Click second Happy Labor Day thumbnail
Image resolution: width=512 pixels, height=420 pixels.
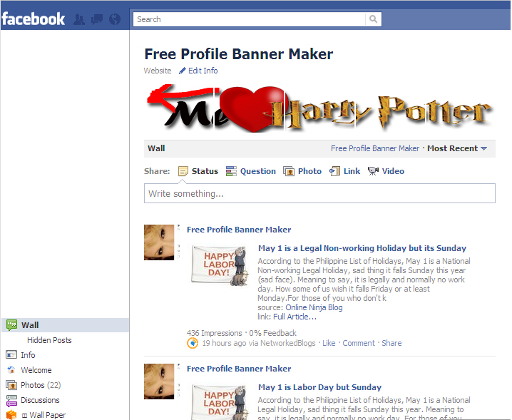pyautogui.click(x=220, y=402)
